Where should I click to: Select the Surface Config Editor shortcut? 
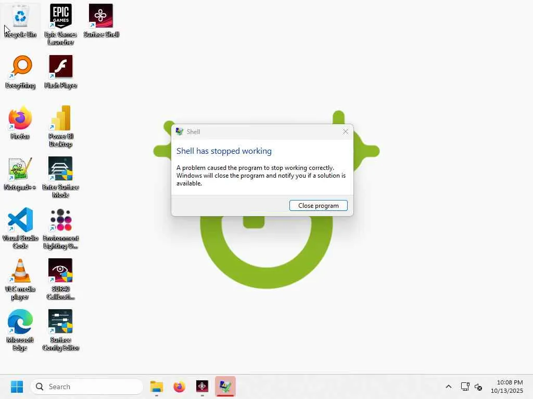pyautogui.click(x=60, y=330)
